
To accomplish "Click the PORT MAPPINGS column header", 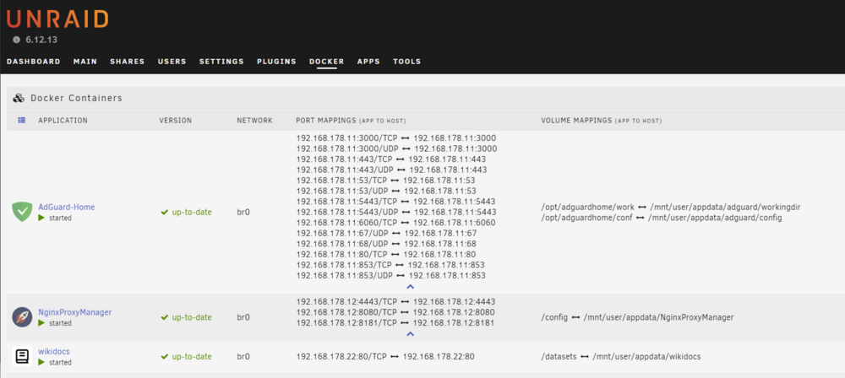I will (351, 121).
